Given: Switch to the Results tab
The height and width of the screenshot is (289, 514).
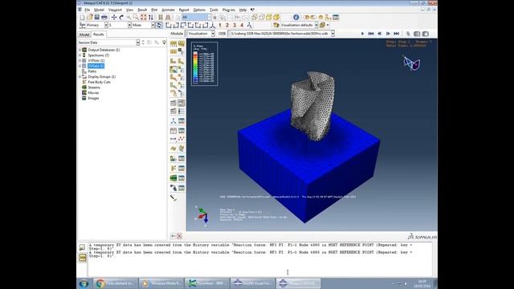Looking at the screenshot, I should click(x=98, y=35).
